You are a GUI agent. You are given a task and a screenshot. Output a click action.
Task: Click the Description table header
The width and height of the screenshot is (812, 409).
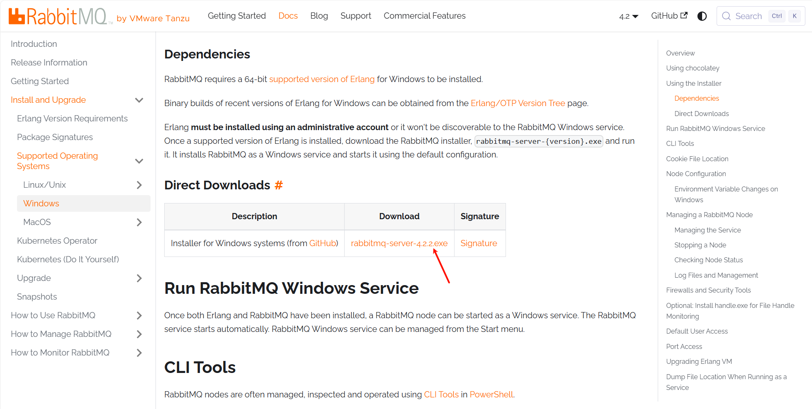(x=254, y=216)
